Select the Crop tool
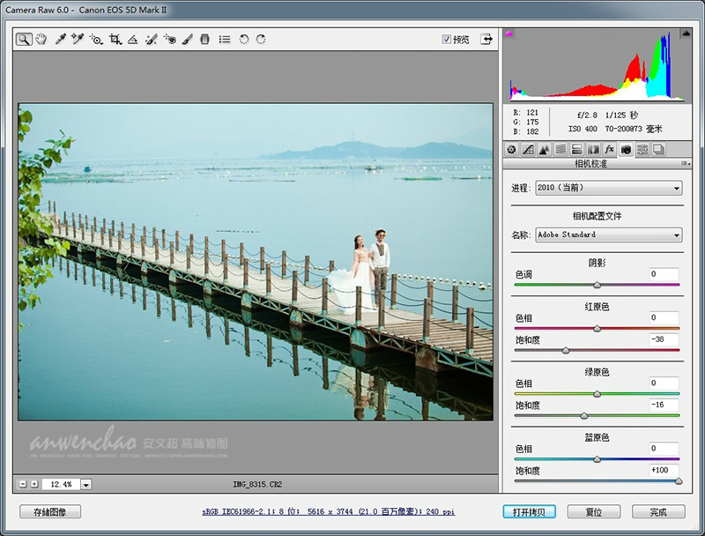 coord(115,40)
